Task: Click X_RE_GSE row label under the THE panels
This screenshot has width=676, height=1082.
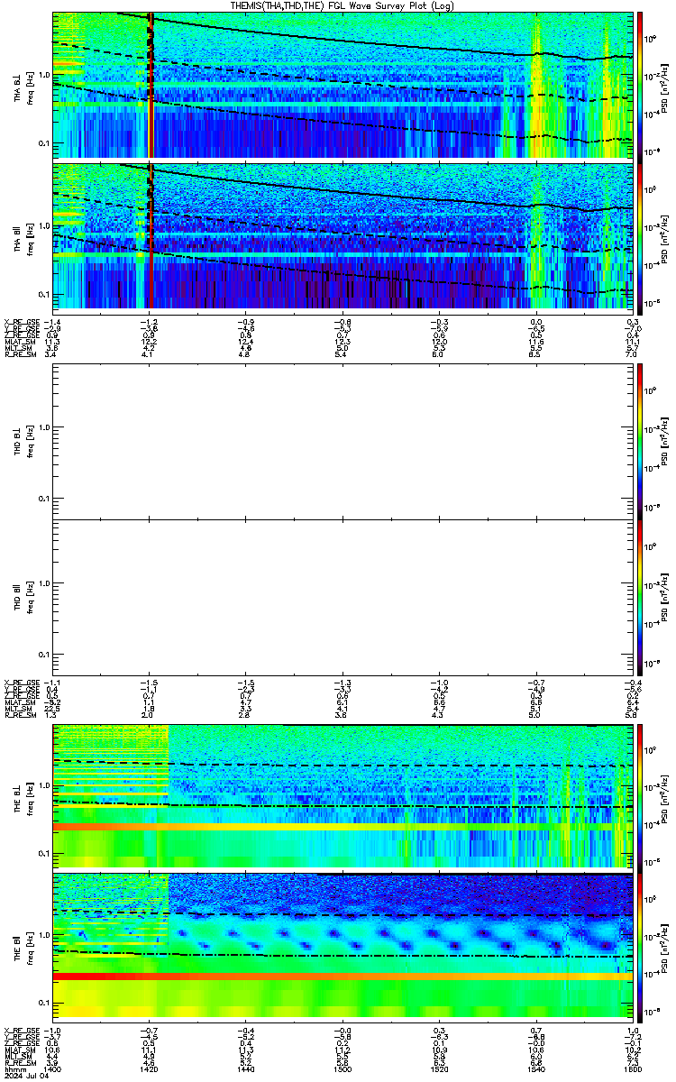Action: pyautogui.click(x=21, y=1031)
